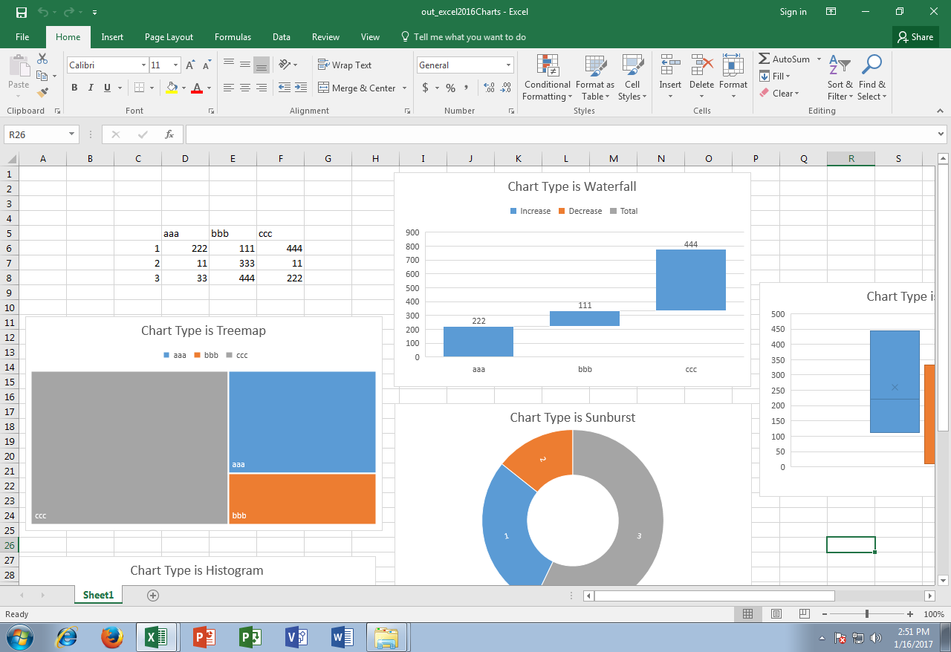Expand the Name Box dropdown arrow
The image size is (951, 652).
(x=72, y=134)
